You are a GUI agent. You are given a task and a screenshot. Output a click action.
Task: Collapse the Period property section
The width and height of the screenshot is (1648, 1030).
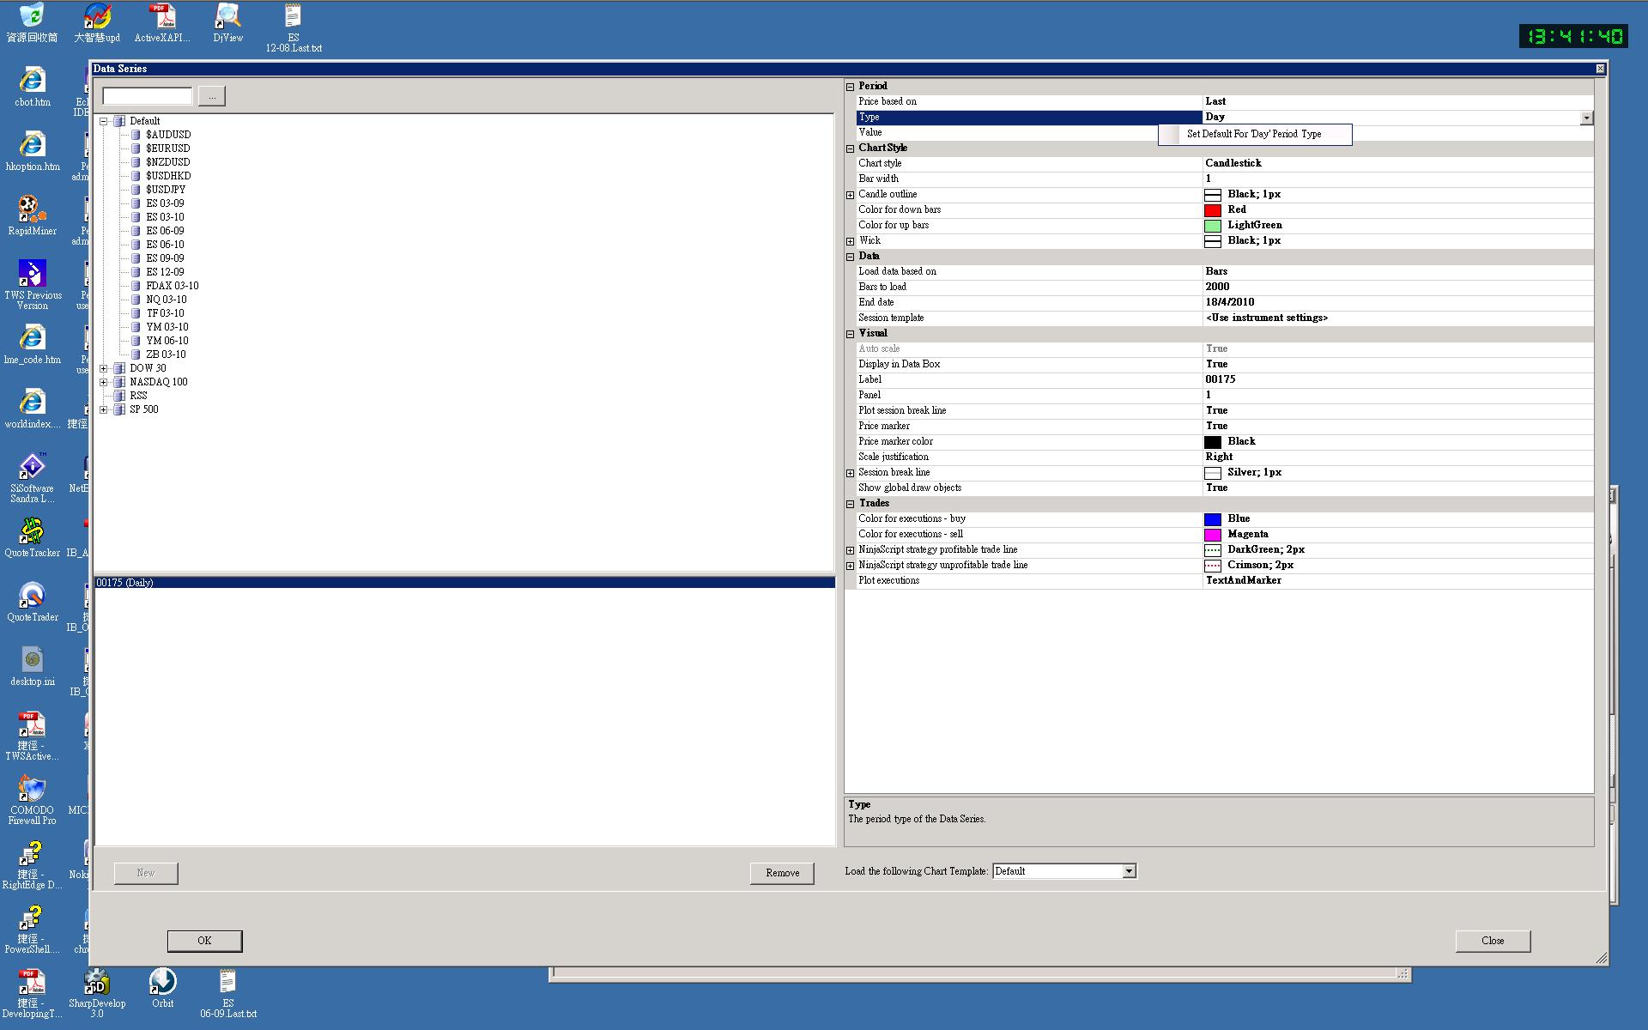click(851, 87)
